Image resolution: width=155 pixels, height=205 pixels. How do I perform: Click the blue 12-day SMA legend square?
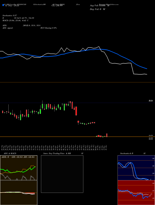3,5
